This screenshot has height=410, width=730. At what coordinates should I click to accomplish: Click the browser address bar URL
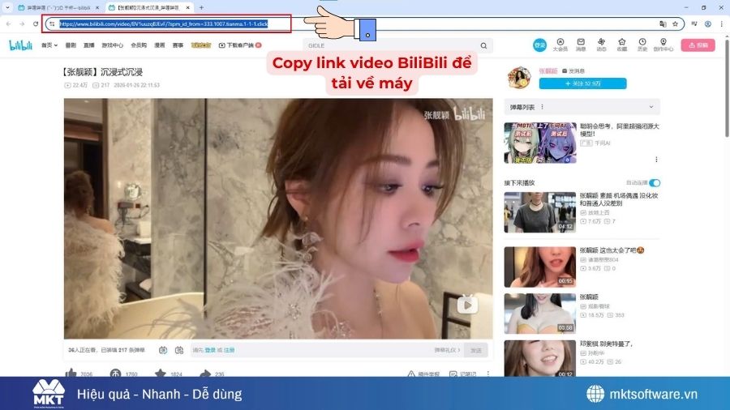163,23
